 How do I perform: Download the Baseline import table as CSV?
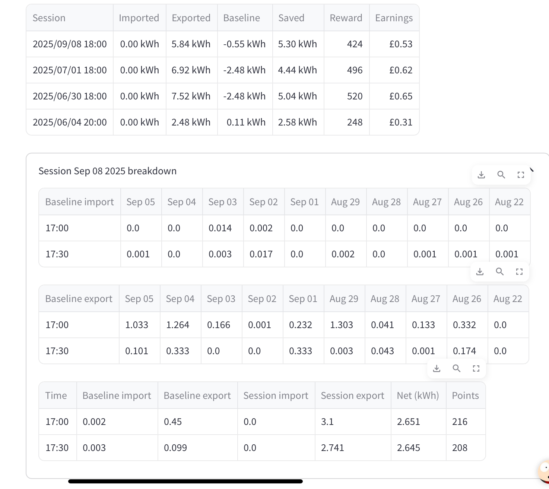click(481, 175)
